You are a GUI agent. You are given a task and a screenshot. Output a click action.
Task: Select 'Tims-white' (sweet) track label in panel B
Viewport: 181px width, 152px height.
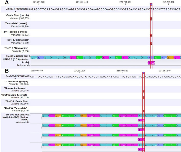tap(15, 88)
